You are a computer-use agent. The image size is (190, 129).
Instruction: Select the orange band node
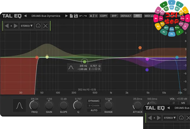(140, 48)
